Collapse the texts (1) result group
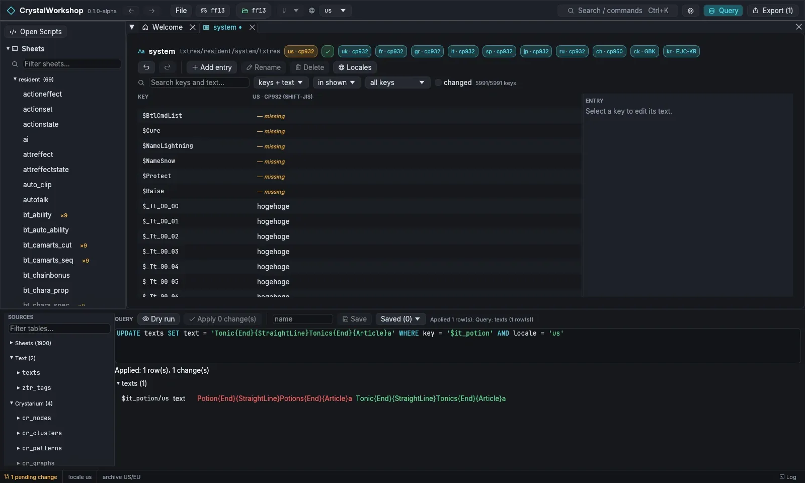The height and width of the screenshot is (483, 805). pos(118,383)
